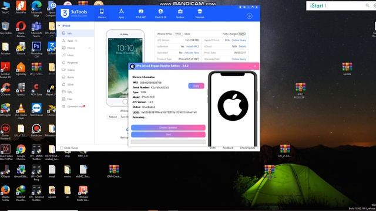
Task: Click Online Query link for Apple ID Lock
Action: pos(239,40)
